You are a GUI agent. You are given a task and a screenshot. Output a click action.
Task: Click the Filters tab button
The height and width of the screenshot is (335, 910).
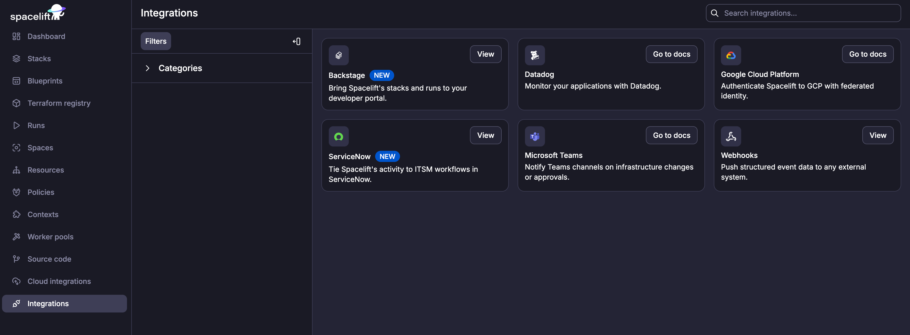point(155,41)
